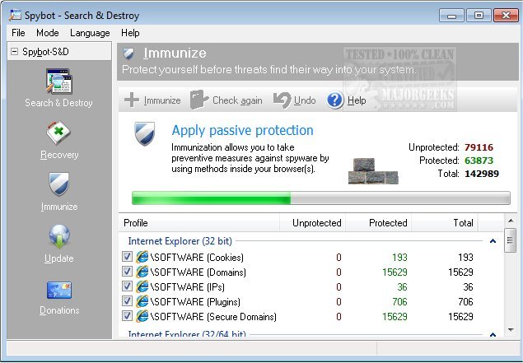This screenshot has width=523, height=363.
Task: Click the Protected column header
Action: coord(387,223)
